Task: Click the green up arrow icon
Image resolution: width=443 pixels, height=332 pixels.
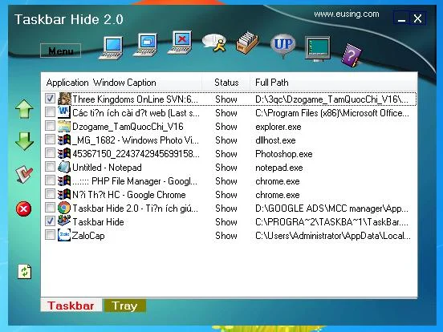Action: [x=24, y=109]
